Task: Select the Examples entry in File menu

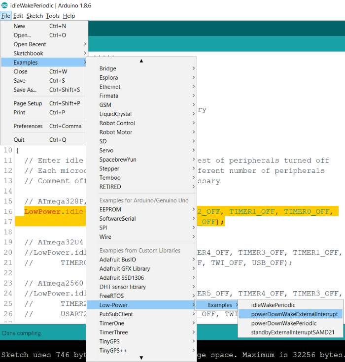Action: 44,63
